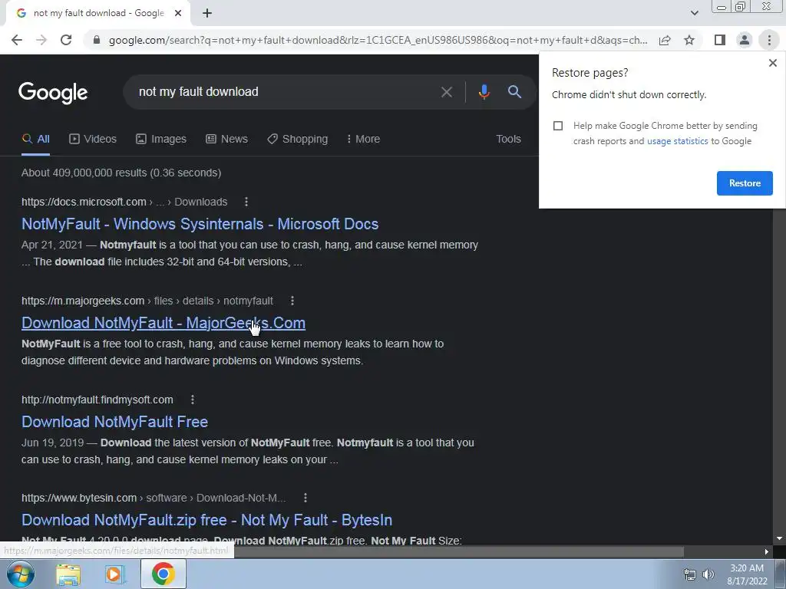The image size is (786, 589).
Task: Switch to the Images tab
Action: click(x=161, y=140)
